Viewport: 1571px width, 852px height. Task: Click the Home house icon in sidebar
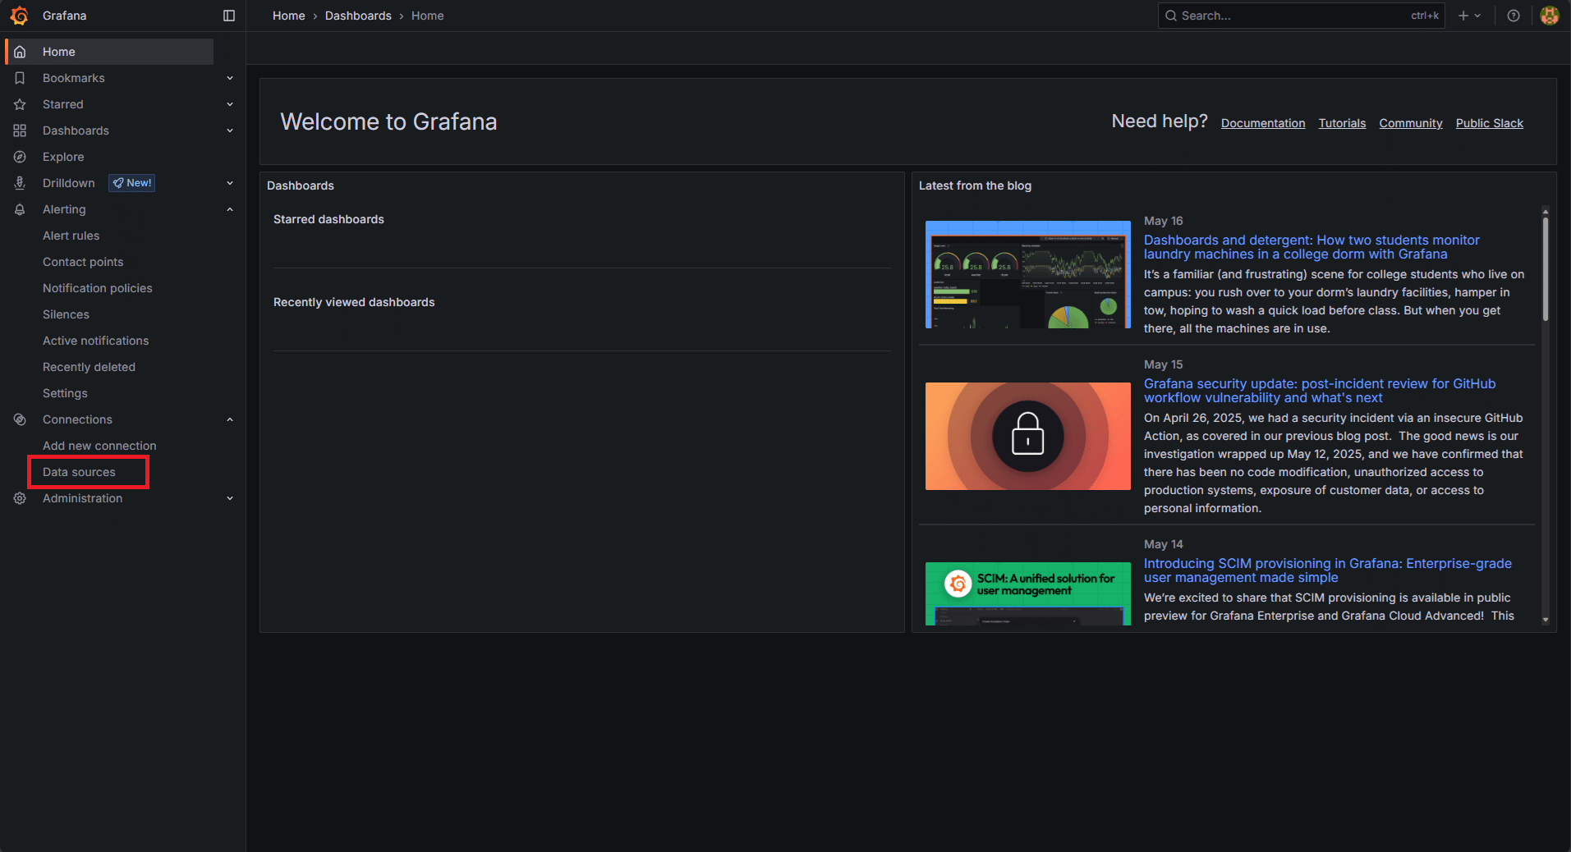(x=20, y=52)
